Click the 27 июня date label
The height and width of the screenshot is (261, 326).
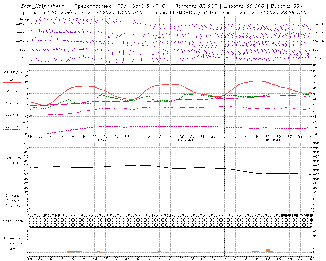(186, 140)
